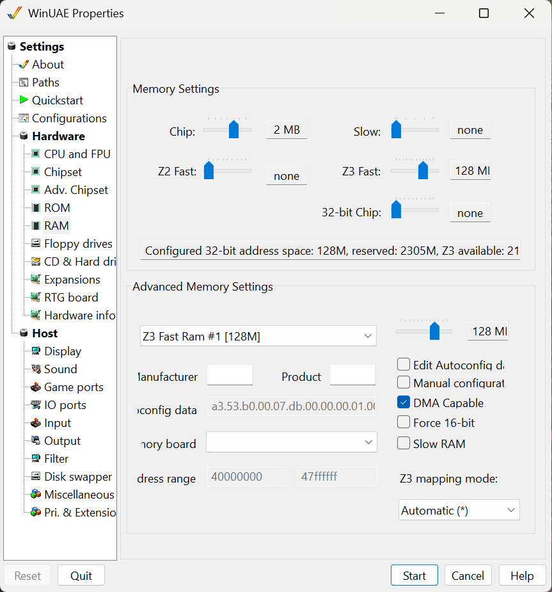Click the Disk swapper icon

pyautogui.click(x=36, y=476)
